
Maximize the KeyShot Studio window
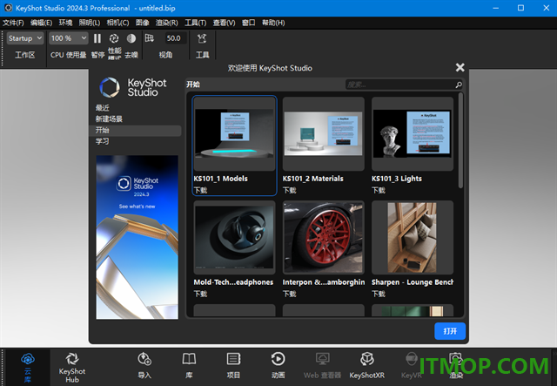(520, 8)
